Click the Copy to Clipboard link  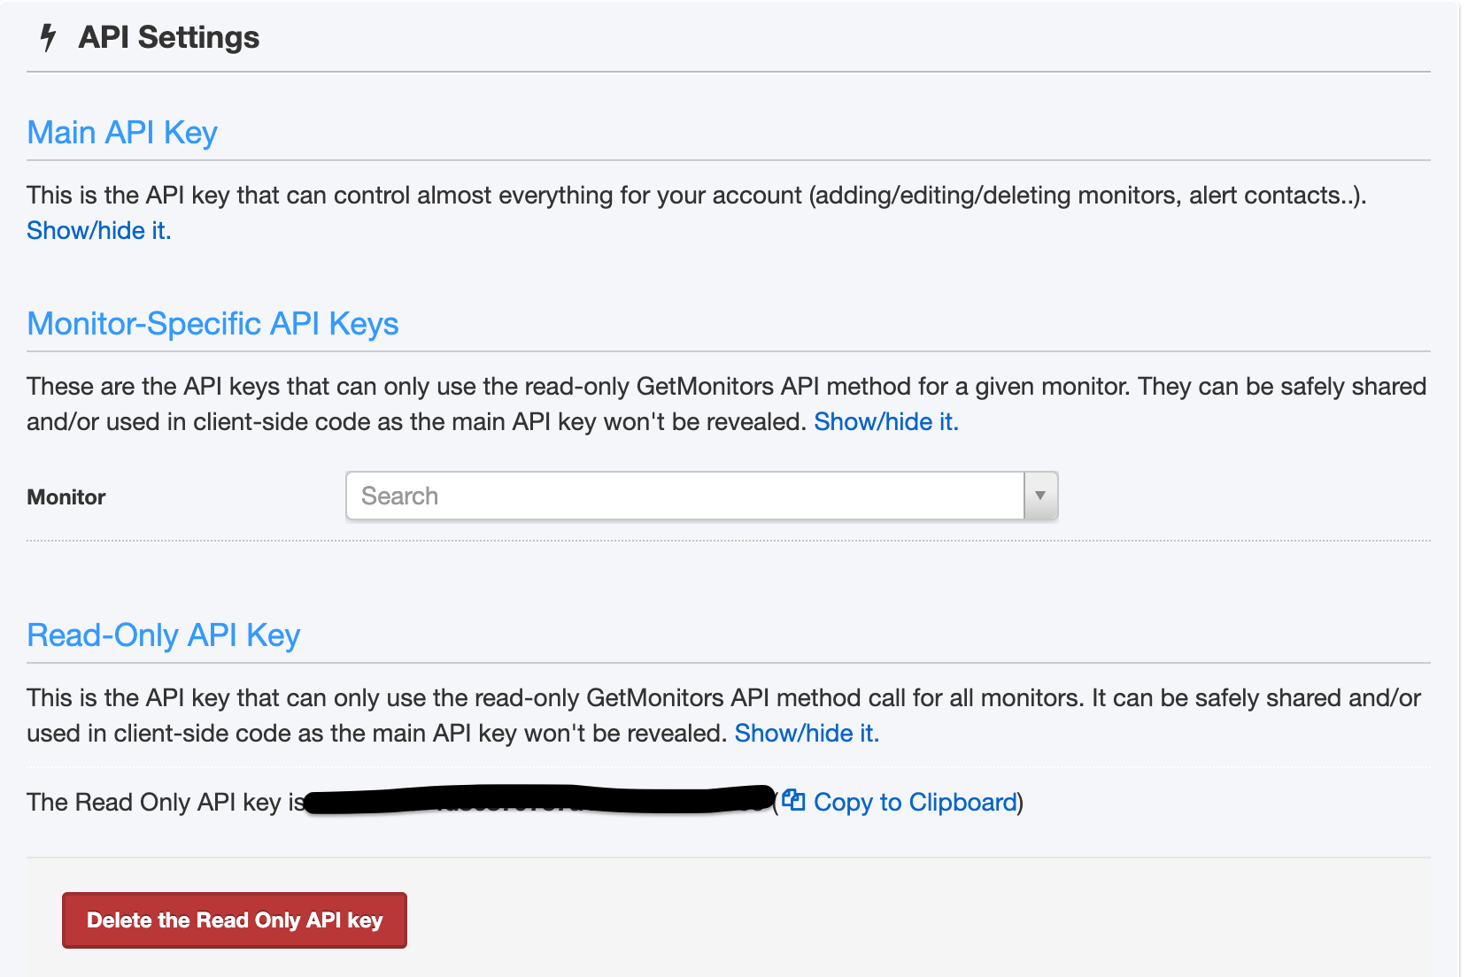pyautogui.click(x=915, y=802)
